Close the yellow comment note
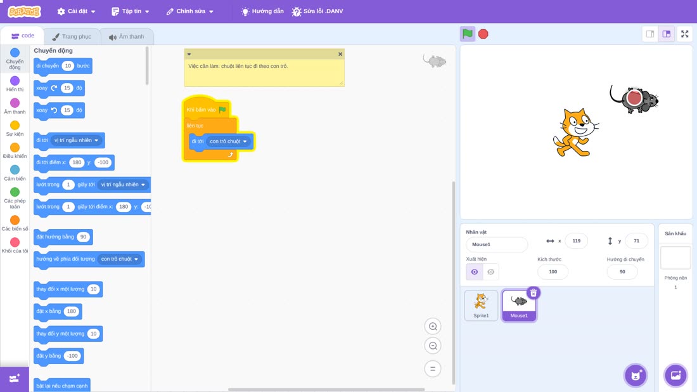Viewport: 697px width, 392px height. click(x=340, y=55)
